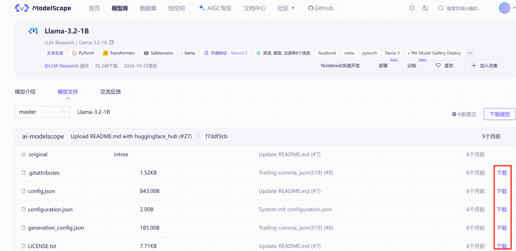Click commit hash f7ddf3cb
The width and height of the screenshot is (516, 251).
(216, 136)
